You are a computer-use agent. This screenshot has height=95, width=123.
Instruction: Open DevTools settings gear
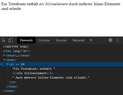tap(111, 40)
